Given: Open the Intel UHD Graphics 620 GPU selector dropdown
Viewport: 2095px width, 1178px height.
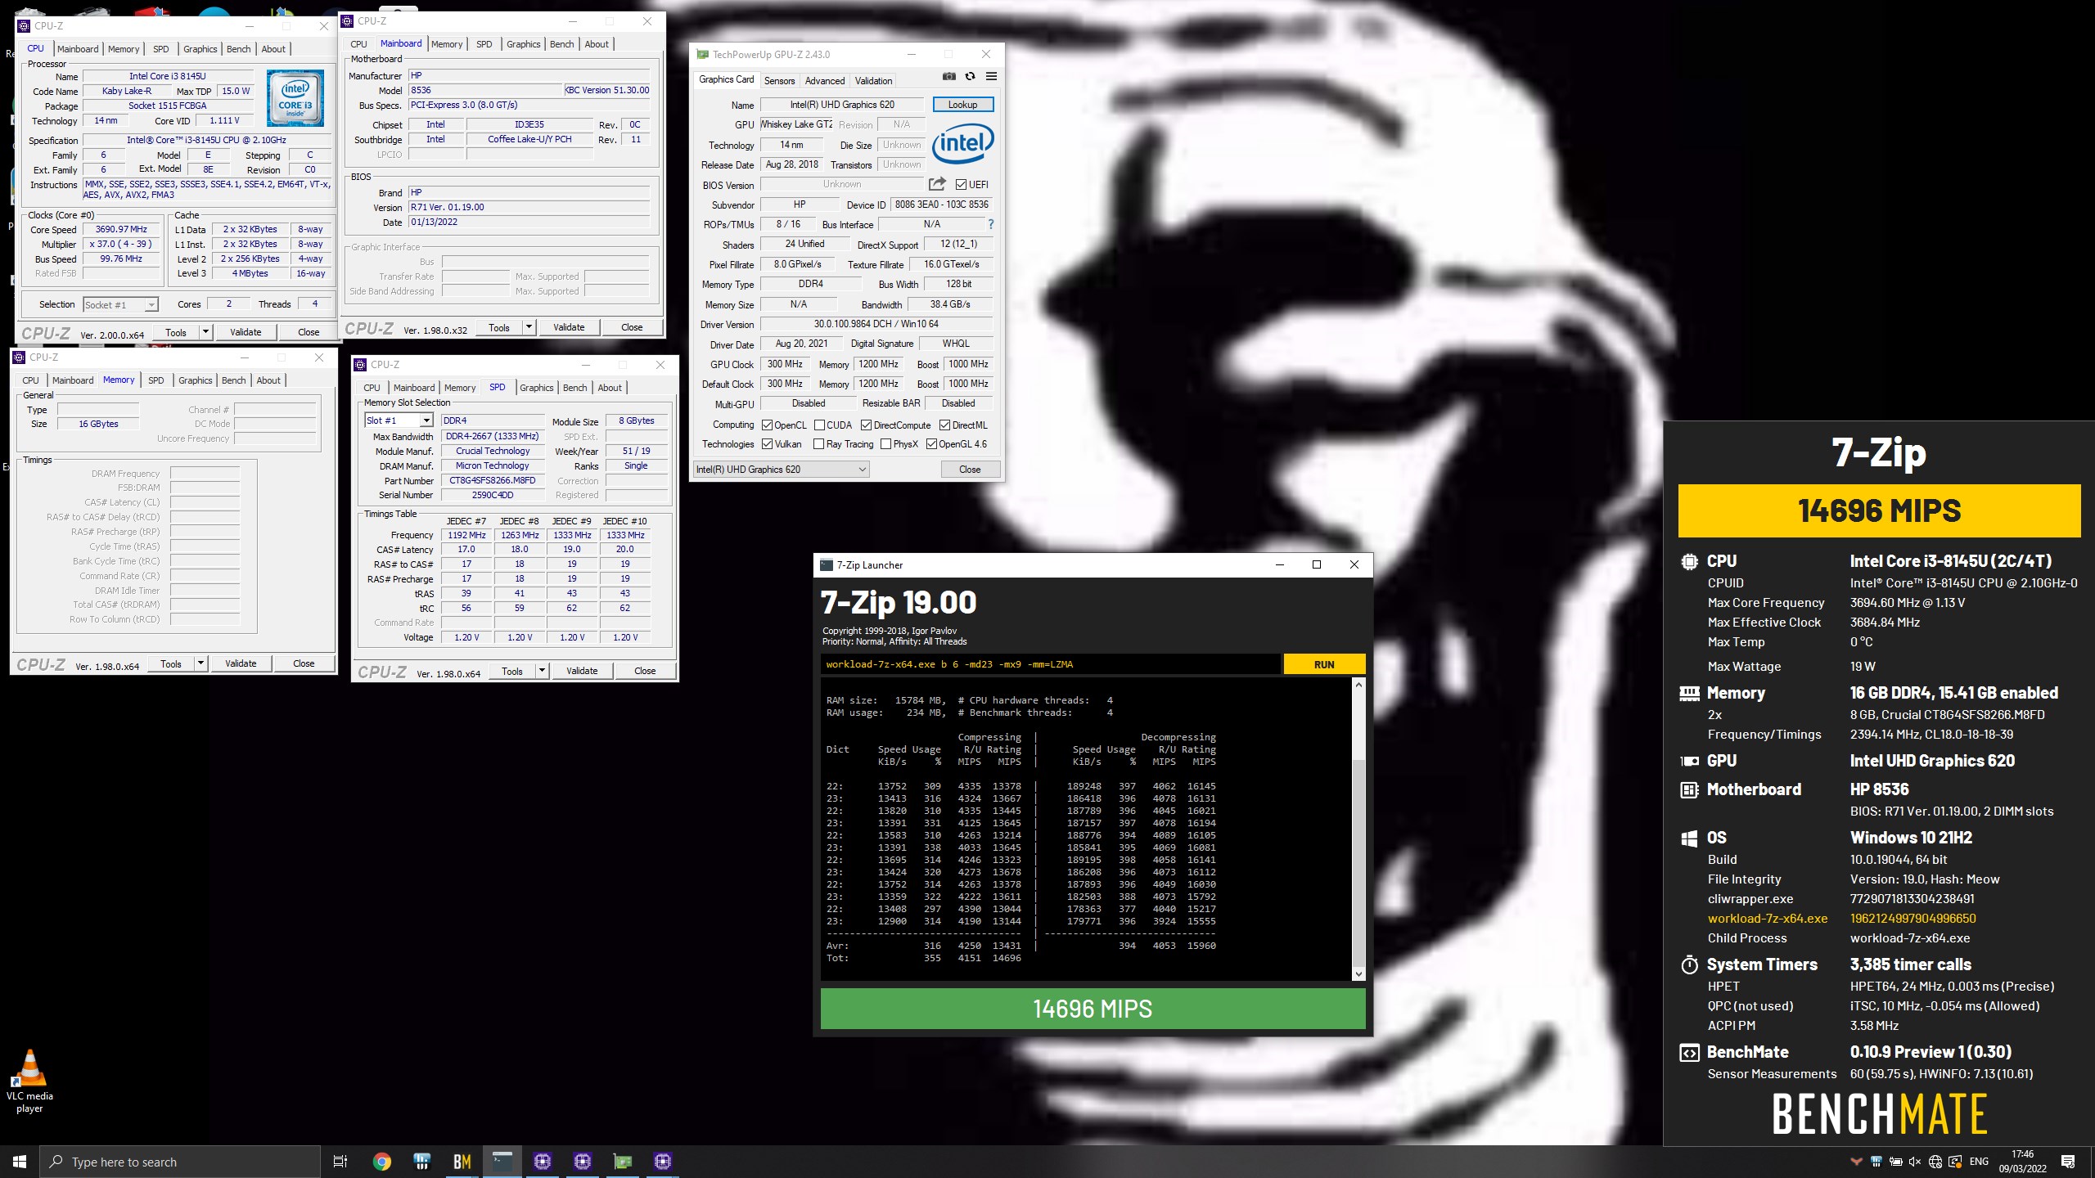Looking at the screenshot, I should tap(781, 470).
